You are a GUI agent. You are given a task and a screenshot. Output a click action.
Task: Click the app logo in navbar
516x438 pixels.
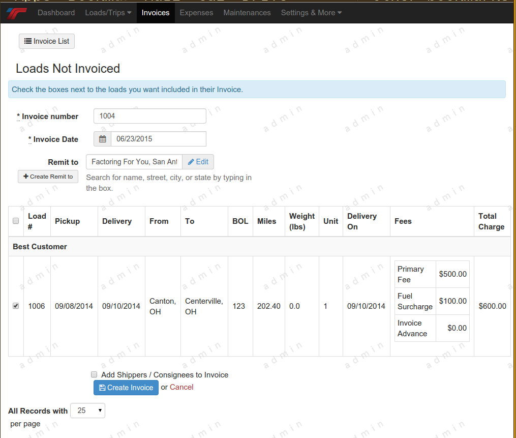pyautogui.click(x=17, y=13)
